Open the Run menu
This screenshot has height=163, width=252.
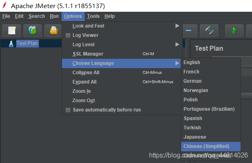[x=54, y=16]
